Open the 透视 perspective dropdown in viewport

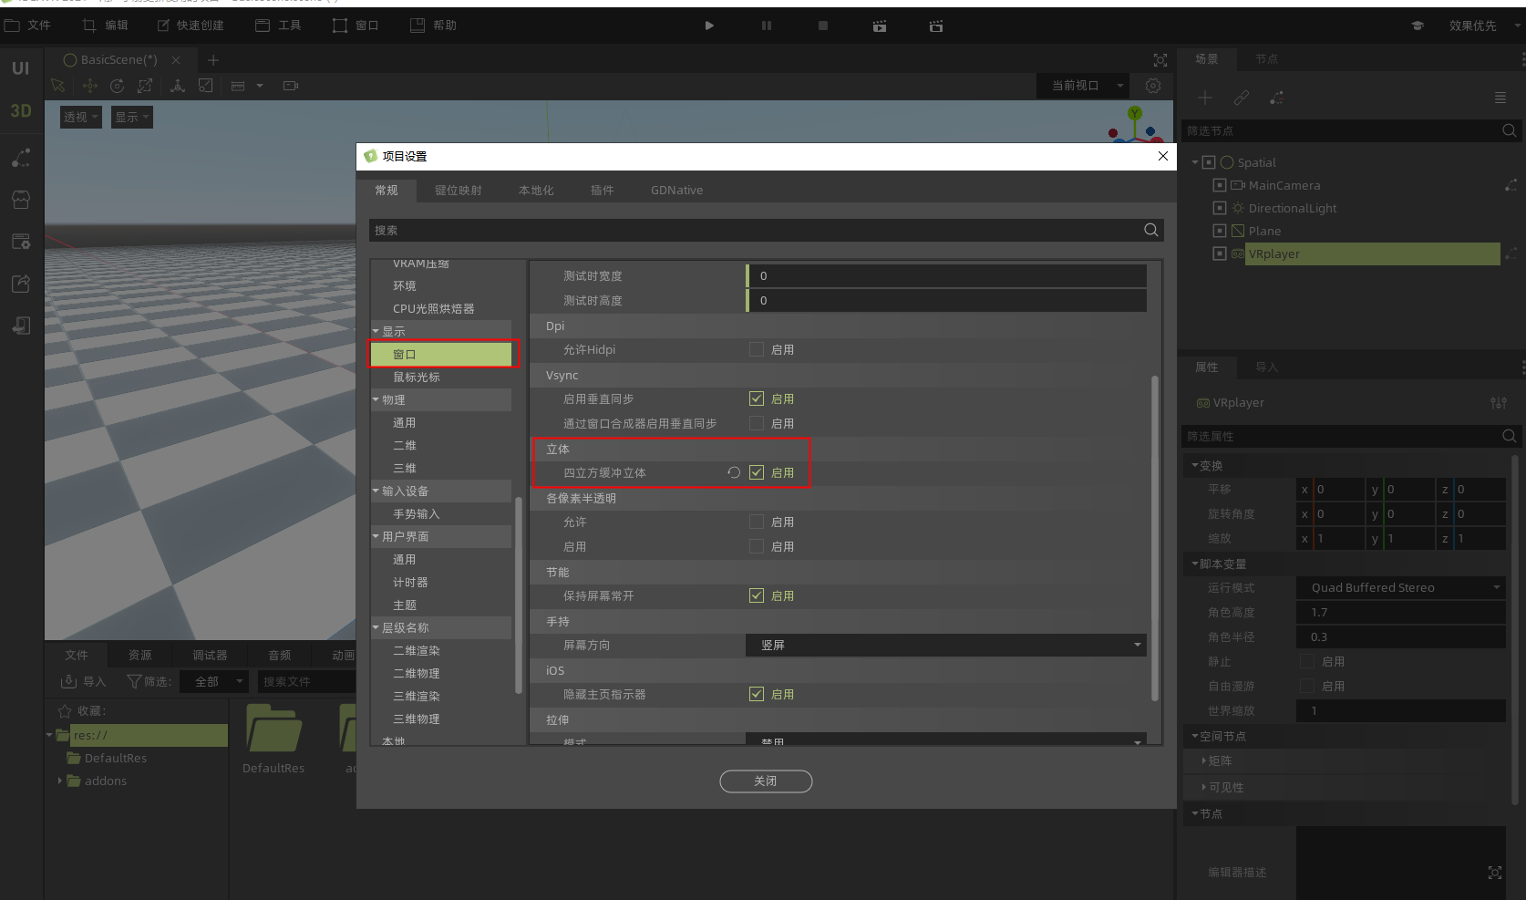click(x=81, y=117)
